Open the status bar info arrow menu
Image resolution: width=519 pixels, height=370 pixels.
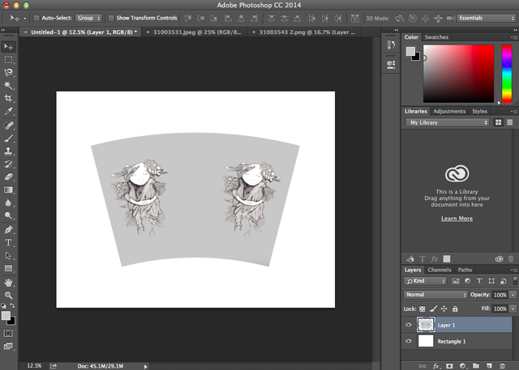pos(145,367)
